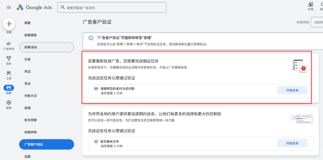
Task: Click the checklist illustration with clock
Action: coord(299,66)
